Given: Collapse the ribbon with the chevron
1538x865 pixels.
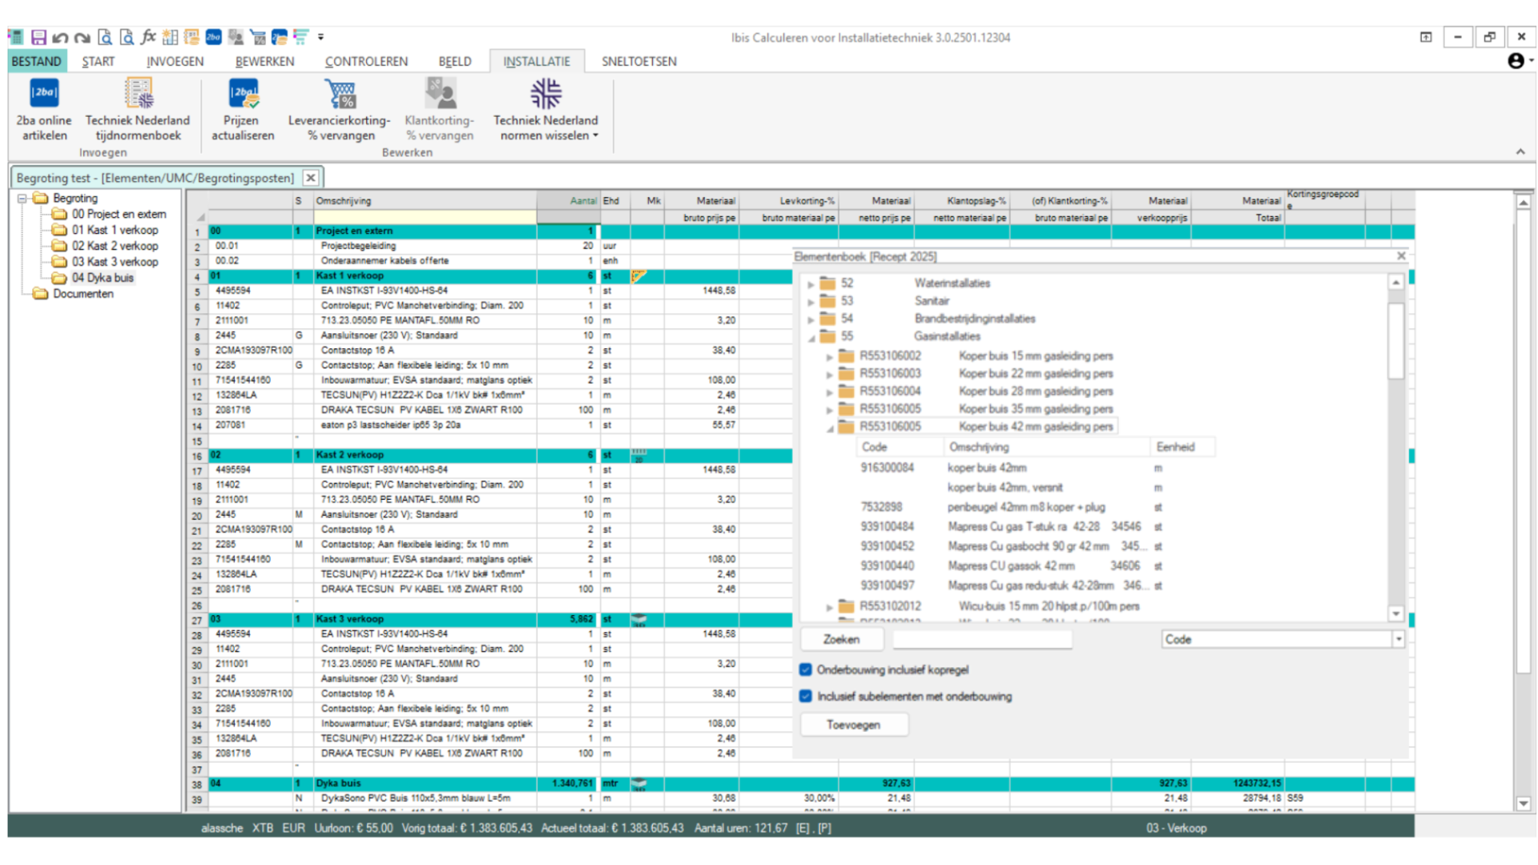Looking at the screenshot, I should (1520, 151).
